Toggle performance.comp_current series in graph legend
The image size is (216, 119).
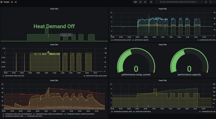[122, 40]
